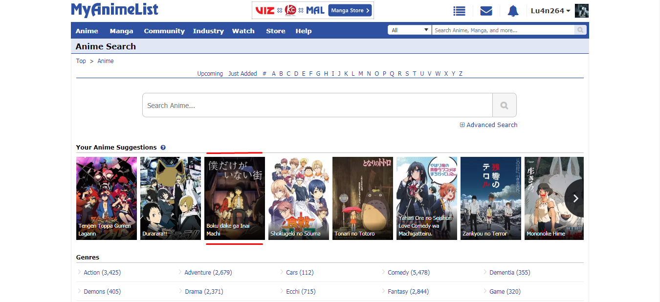Open Tonari no Totoro thumbnail

(363, 198)
